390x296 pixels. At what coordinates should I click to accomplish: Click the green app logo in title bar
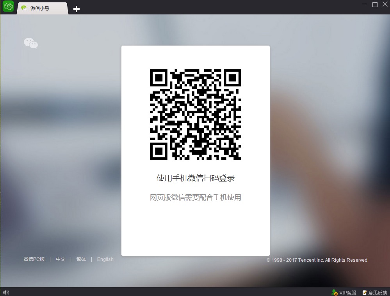point(8,6)
